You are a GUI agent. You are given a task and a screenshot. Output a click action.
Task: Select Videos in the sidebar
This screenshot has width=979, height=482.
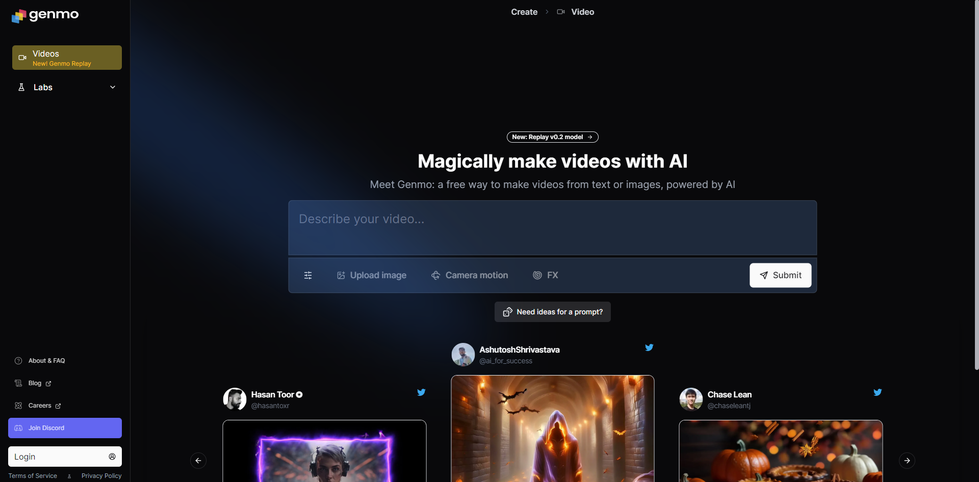click(x=67, y=58)
